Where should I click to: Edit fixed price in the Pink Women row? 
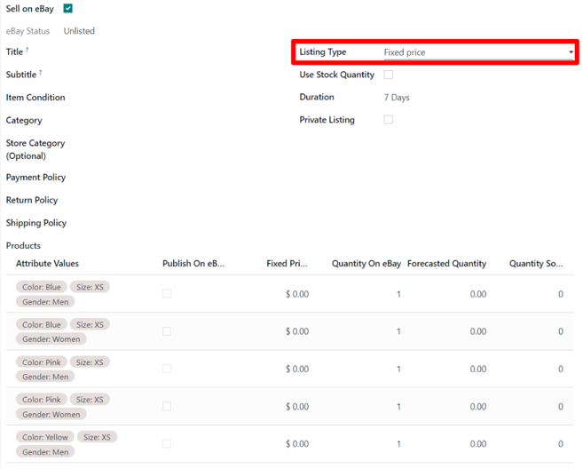296,407
